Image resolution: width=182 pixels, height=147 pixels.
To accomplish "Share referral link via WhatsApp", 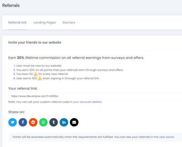I will [43, 122].
